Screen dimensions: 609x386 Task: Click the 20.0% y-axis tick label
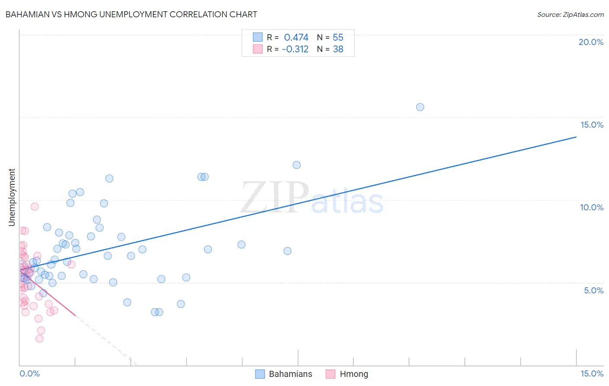591,42
